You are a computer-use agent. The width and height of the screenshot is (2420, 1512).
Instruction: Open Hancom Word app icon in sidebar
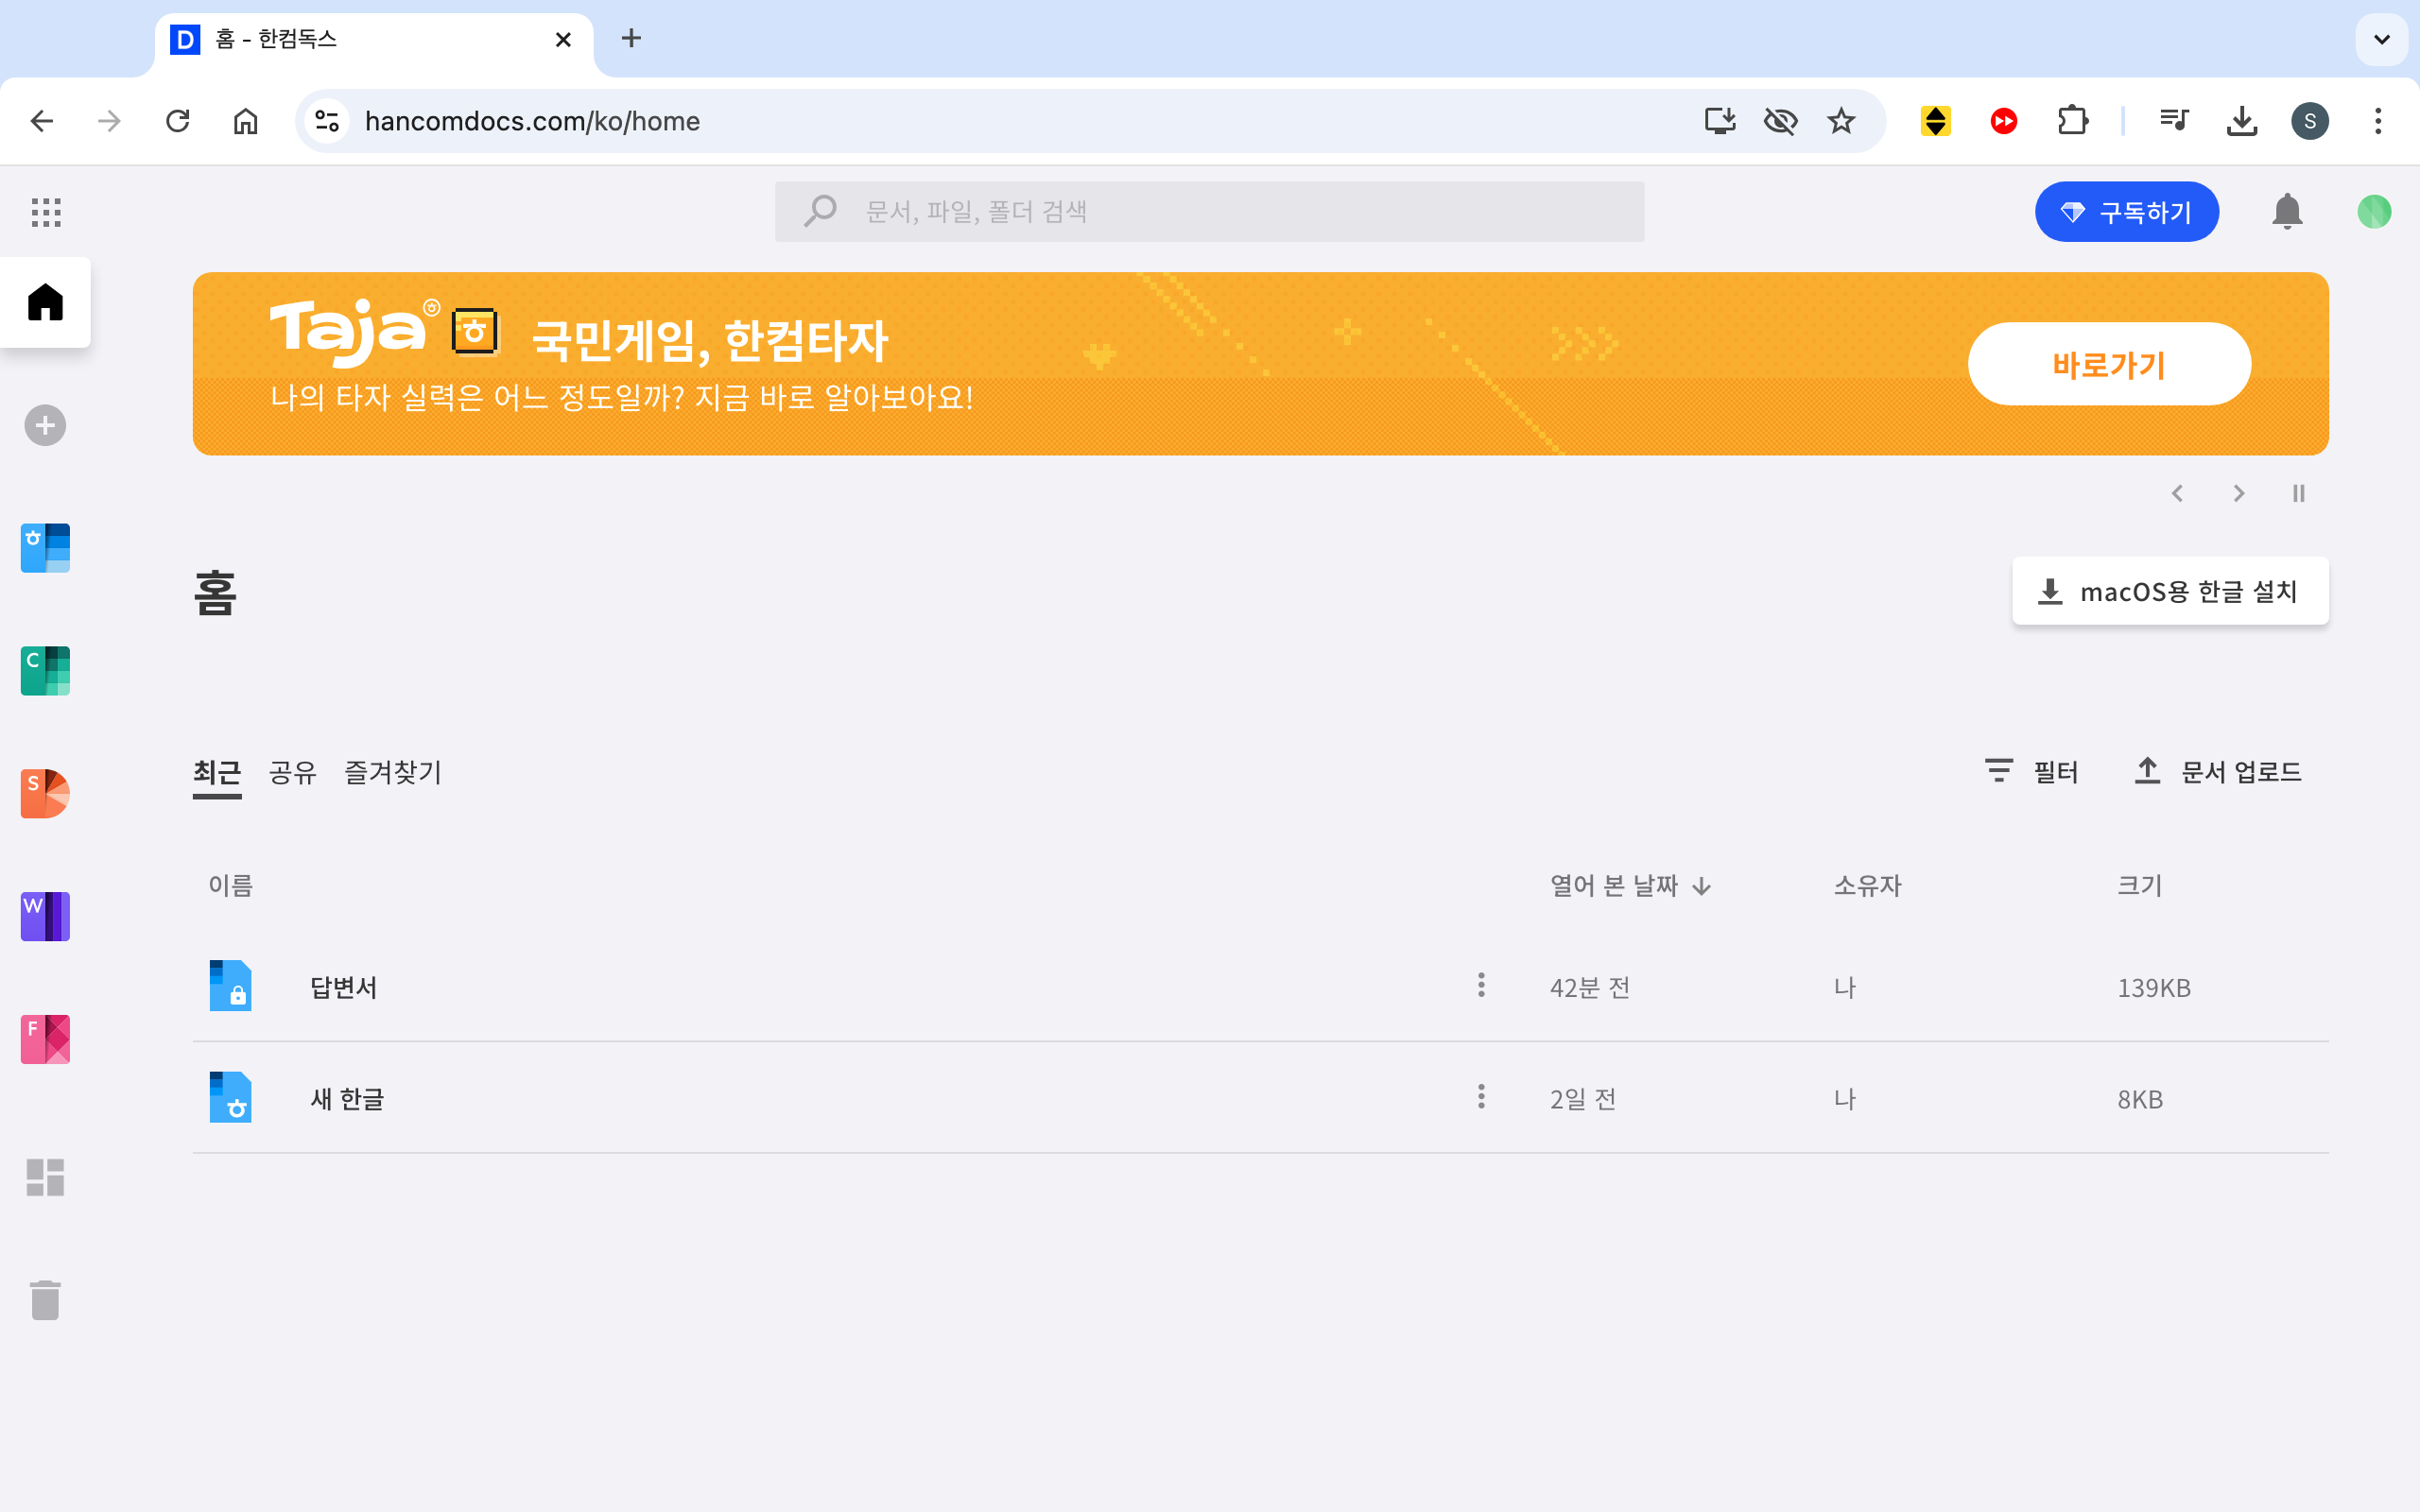[45, 916]
